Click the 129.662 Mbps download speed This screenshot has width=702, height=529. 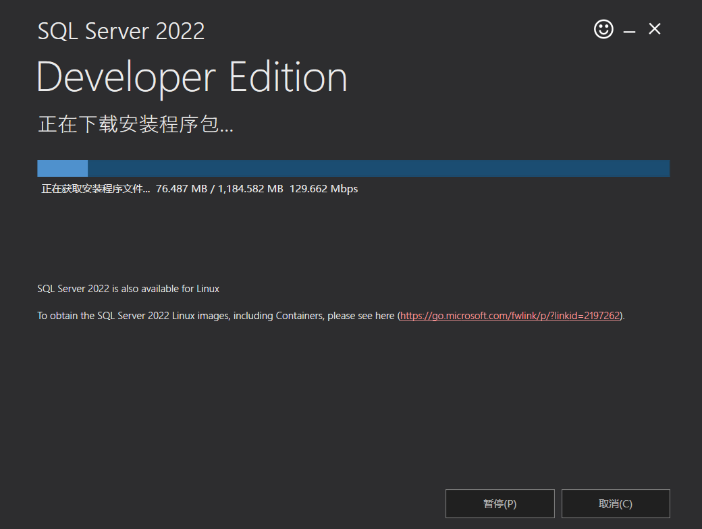tap(323, 189)
